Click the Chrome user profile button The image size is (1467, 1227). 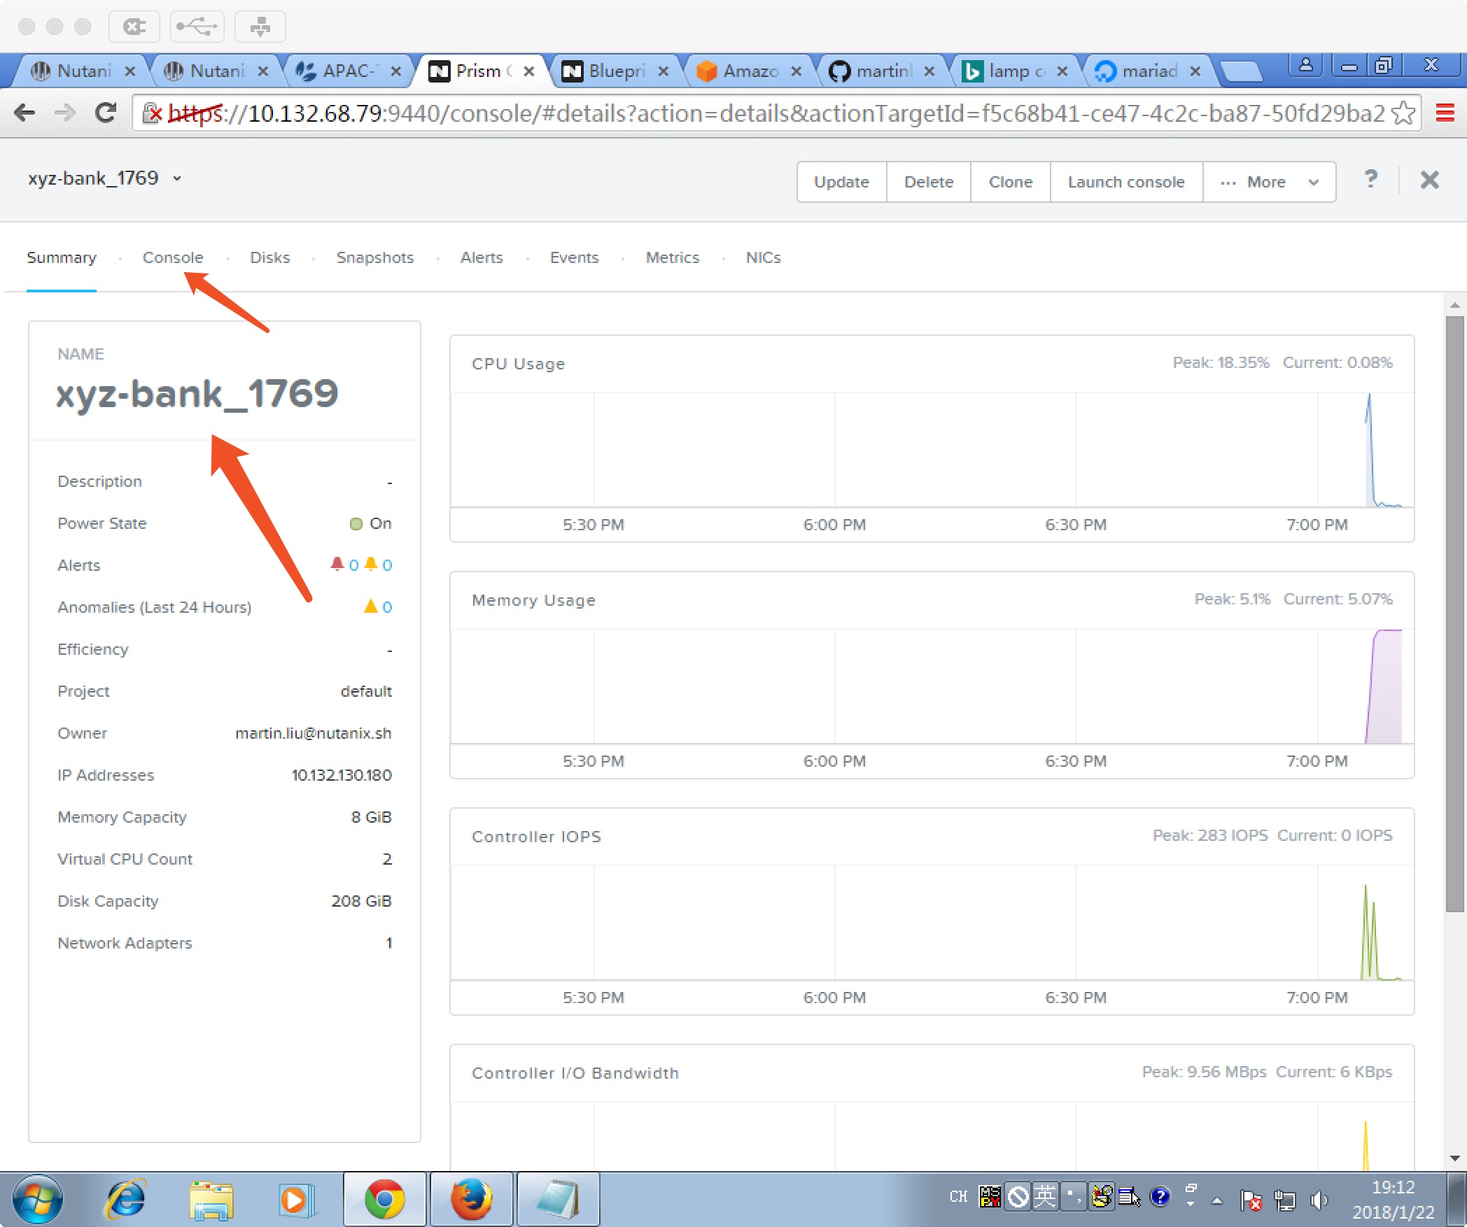tap(1306, 66)
